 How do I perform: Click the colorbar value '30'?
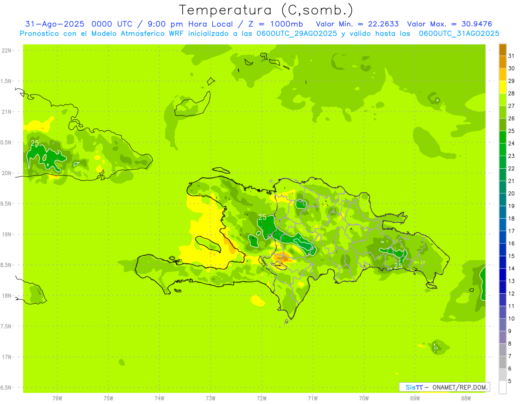pos(512,68)
